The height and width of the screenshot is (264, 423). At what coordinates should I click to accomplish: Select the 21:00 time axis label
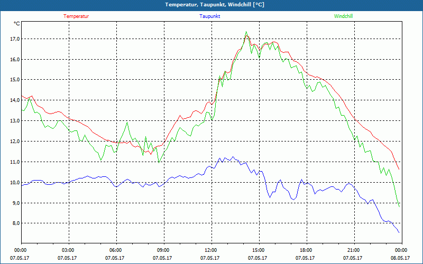353,250
